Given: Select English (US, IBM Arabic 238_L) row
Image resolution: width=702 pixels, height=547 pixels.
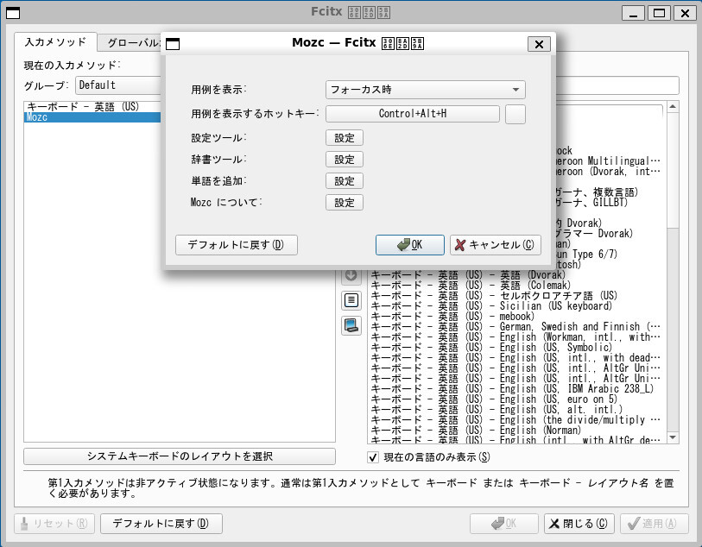Looking at the screenshot, I should tap(515, 388).
